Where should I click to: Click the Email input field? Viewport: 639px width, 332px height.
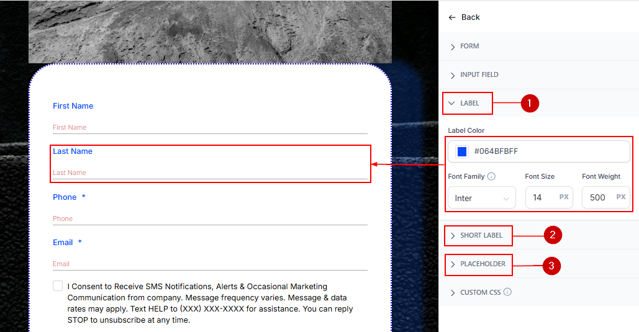[210, 264]
